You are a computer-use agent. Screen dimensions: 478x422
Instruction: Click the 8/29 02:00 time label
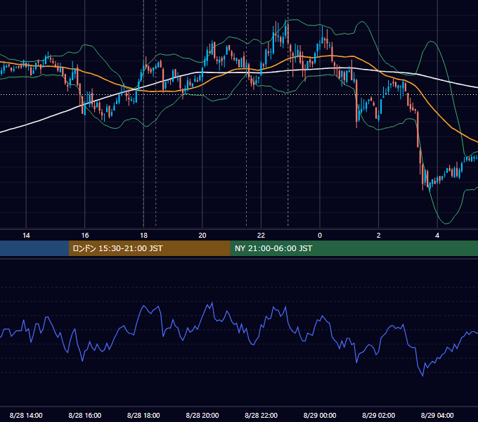(378, 415)
